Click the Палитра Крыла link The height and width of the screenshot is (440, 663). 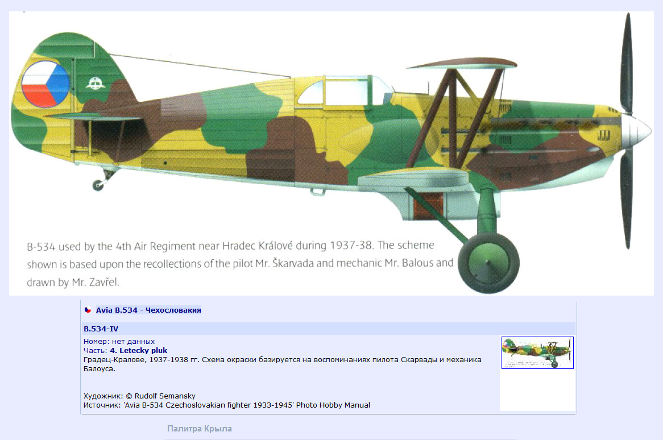pyautogui.click(x=200, y=429)
